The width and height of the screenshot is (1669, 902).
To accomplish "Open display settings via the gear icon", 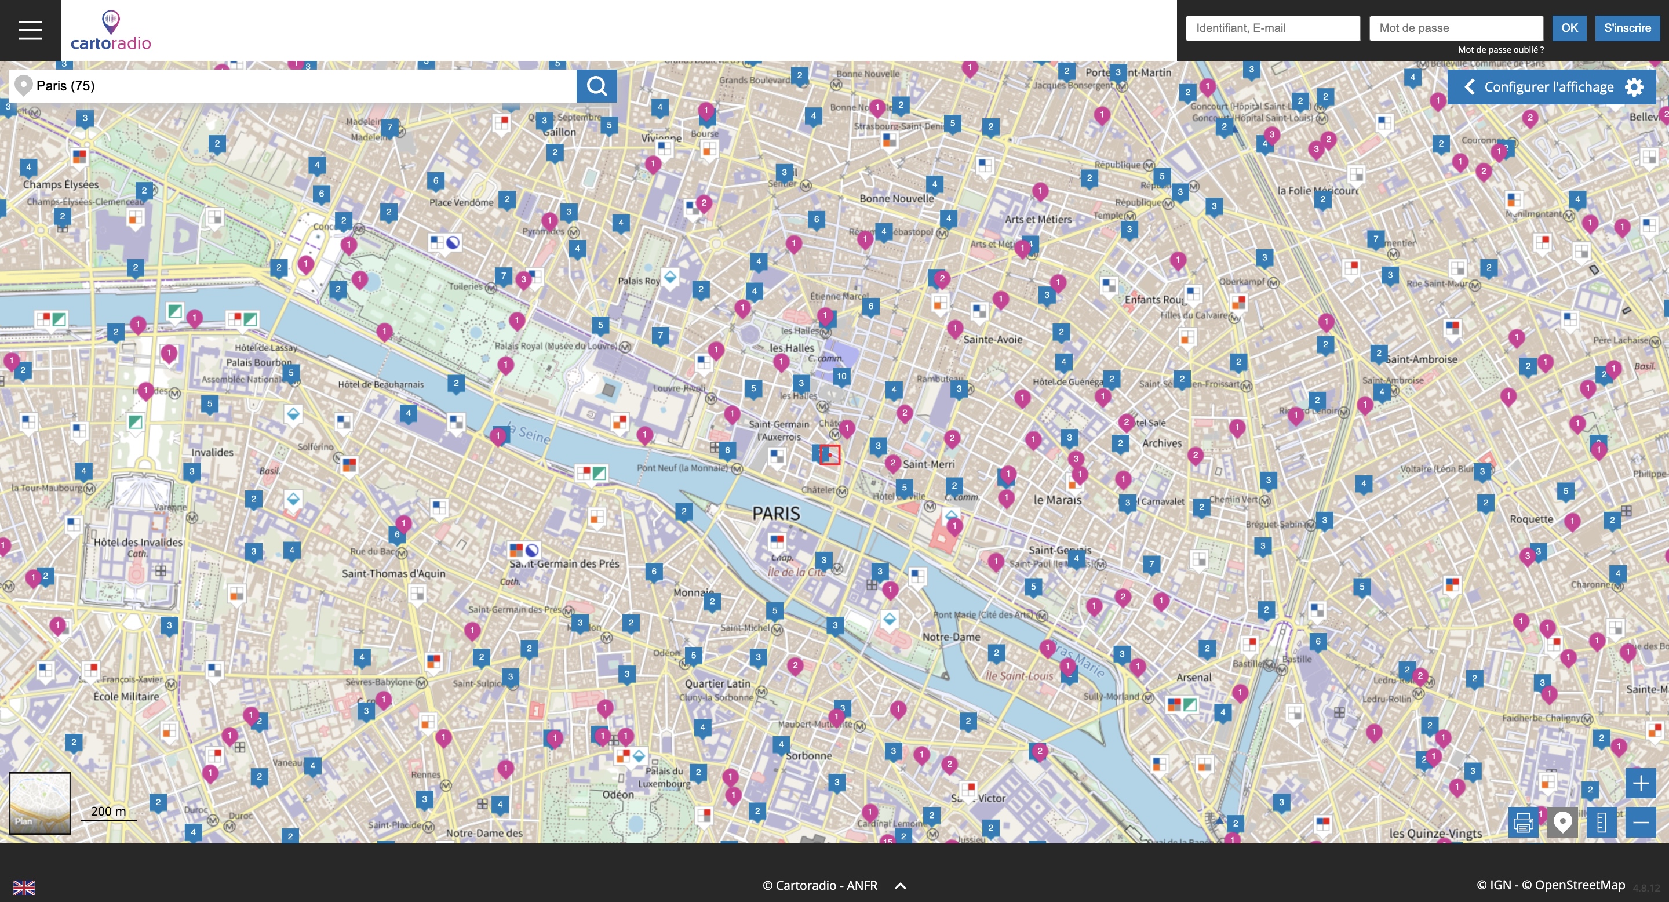I will [x=1634, y=87].
